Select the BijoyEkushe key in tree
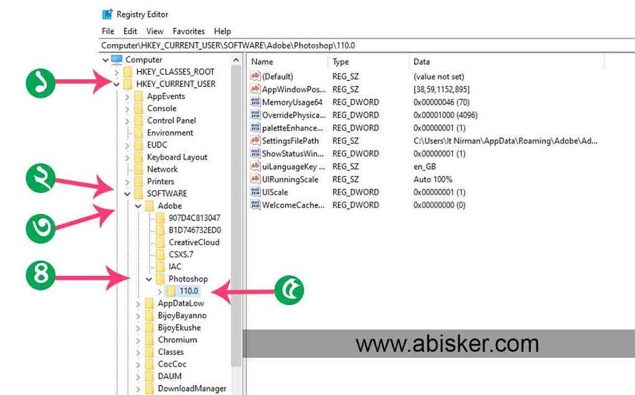Viewport: 635px width, 395px height. (179, 327)
